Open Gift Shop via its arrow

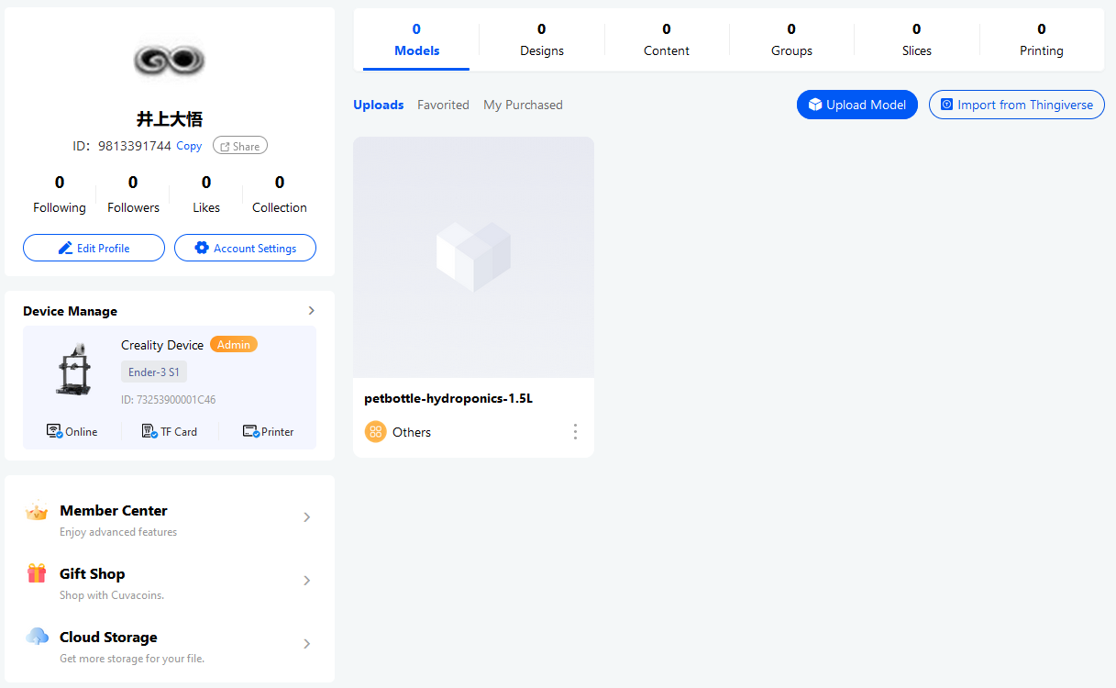click(x=307, y=581)
